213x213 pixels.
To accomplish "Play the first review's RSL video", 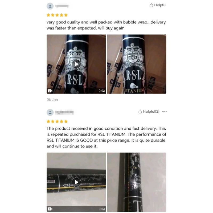I will pos(76,64).
